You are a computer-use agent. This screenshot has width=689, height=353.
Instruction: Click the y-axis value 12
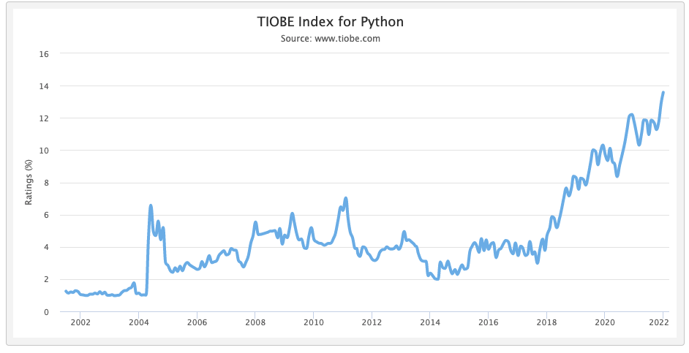click(44, 118)
